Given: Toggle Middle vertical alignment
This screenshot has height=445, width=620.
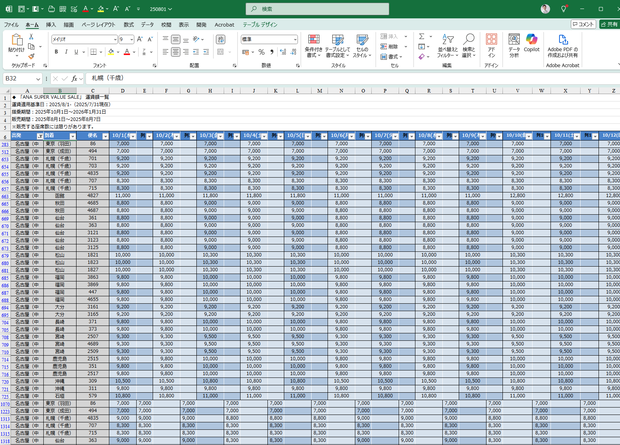Looking at the screenshot, I should point(176,39).
